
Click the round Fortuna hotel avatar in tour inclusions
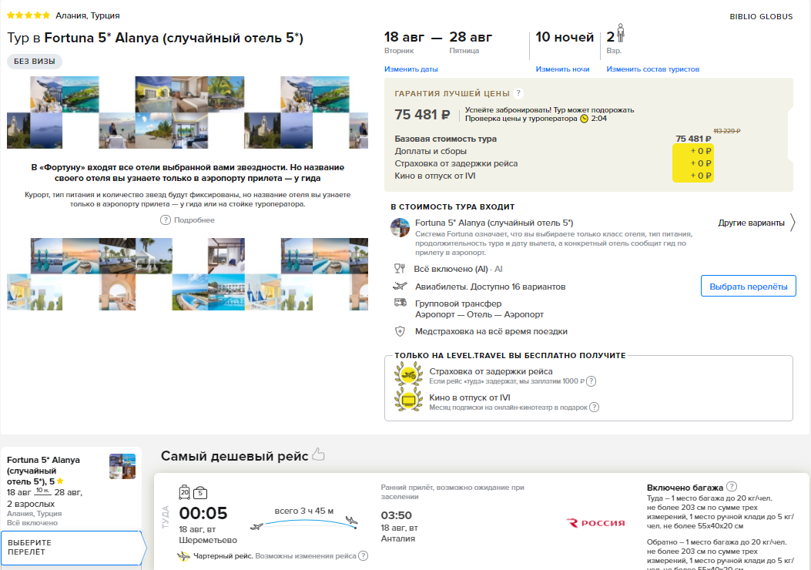tap(400, 227)
